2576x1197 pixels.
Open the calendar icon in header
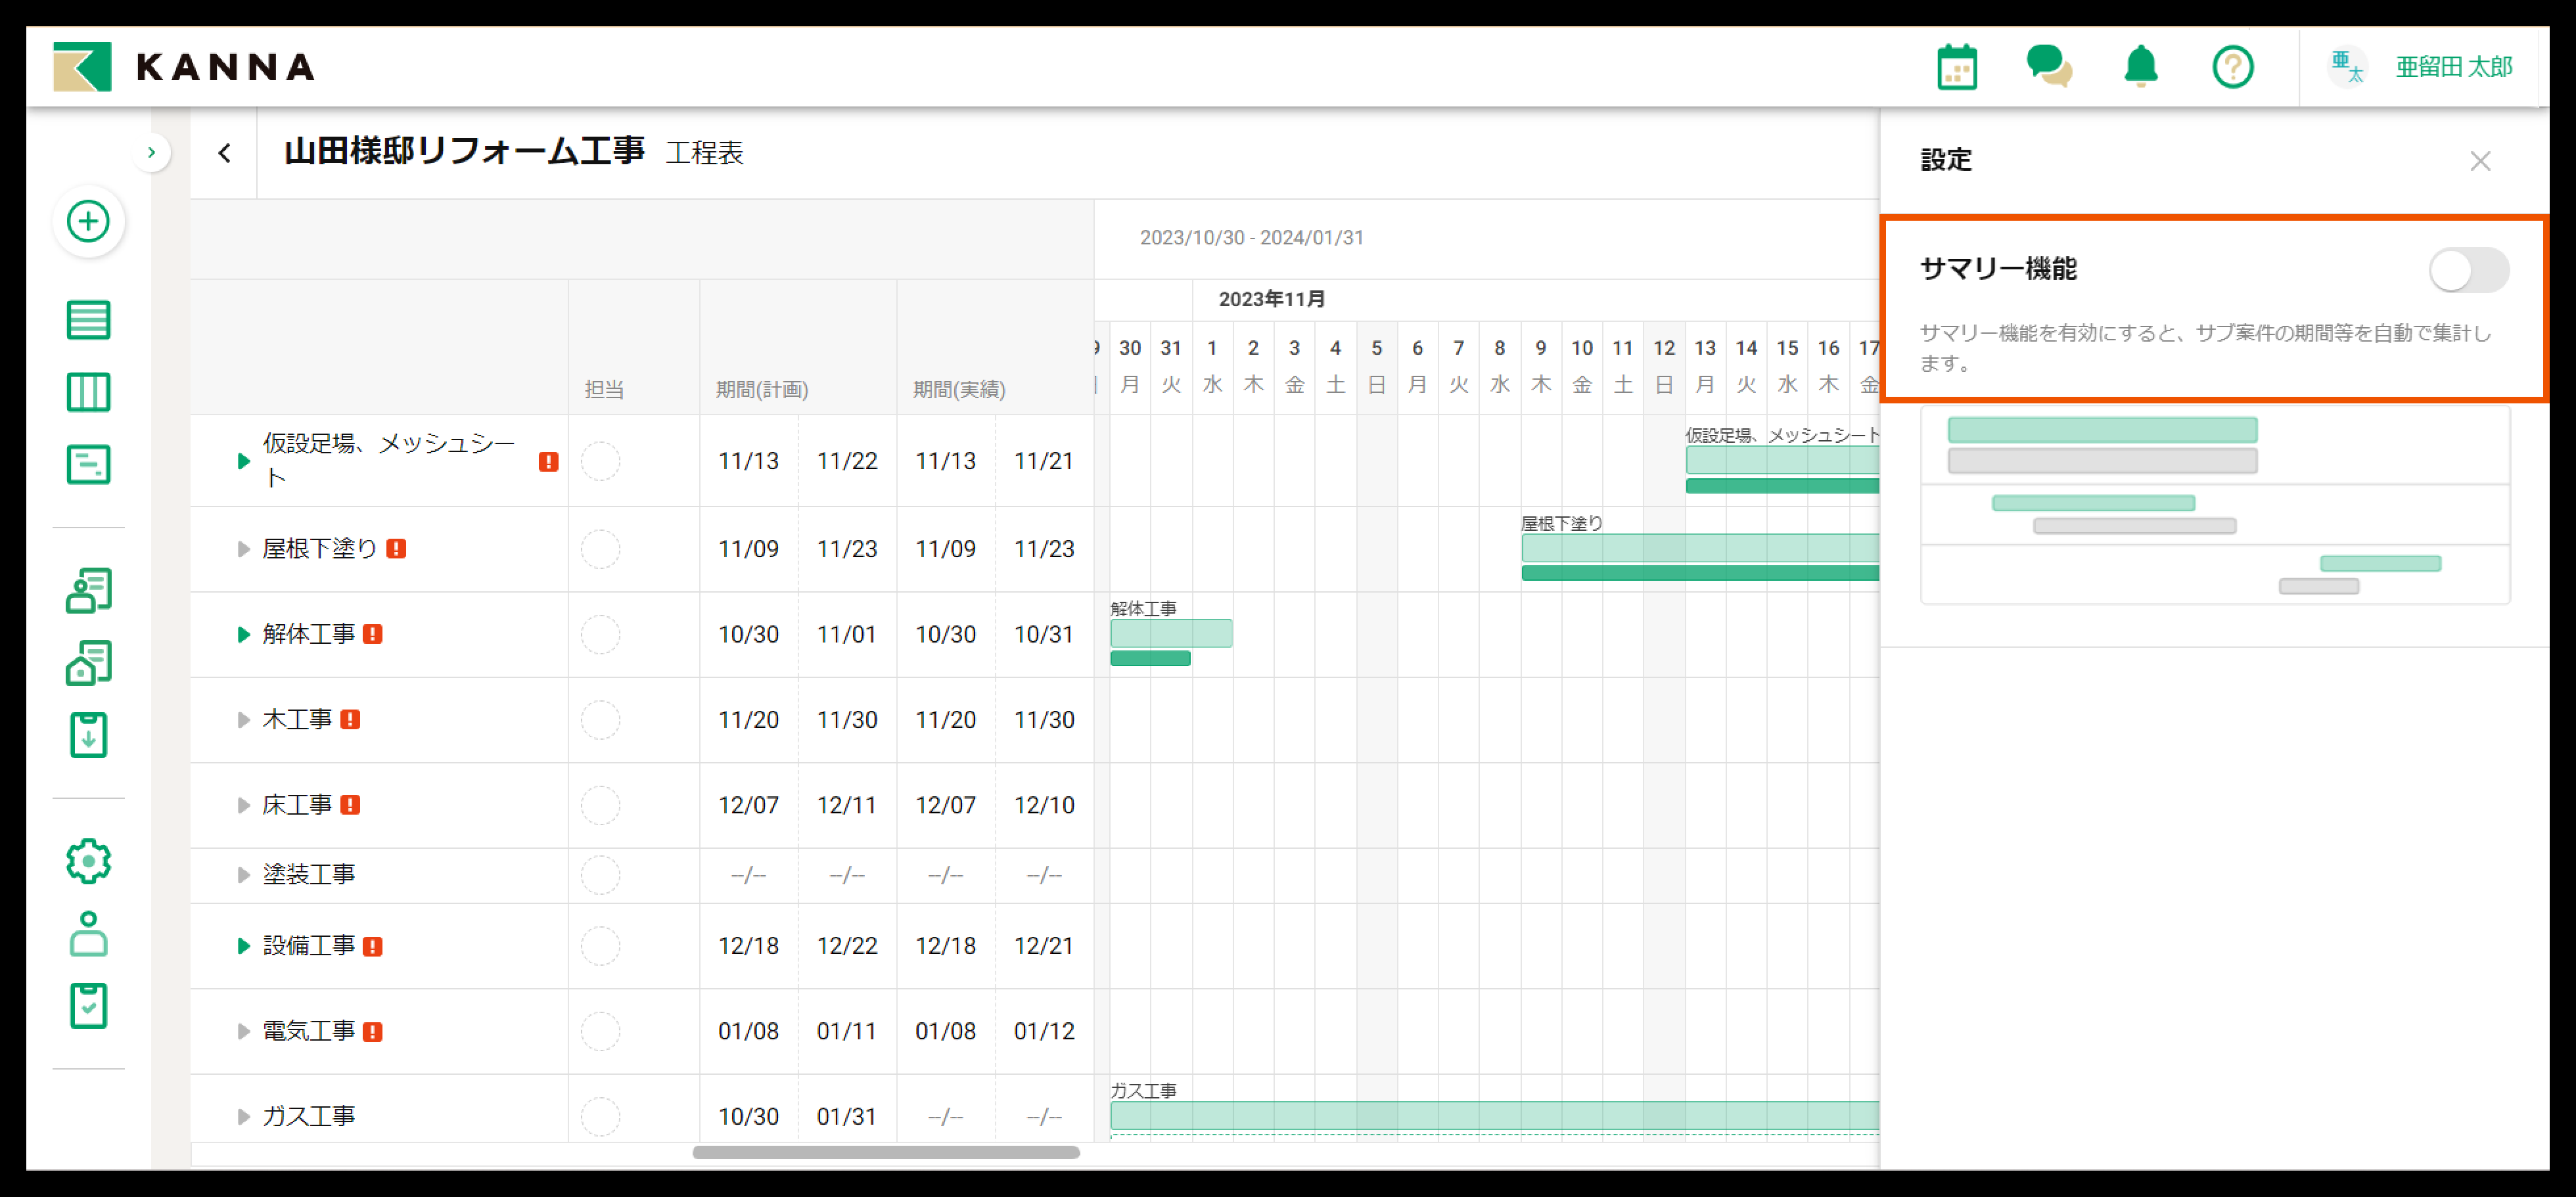click(x=1956, y=68)
